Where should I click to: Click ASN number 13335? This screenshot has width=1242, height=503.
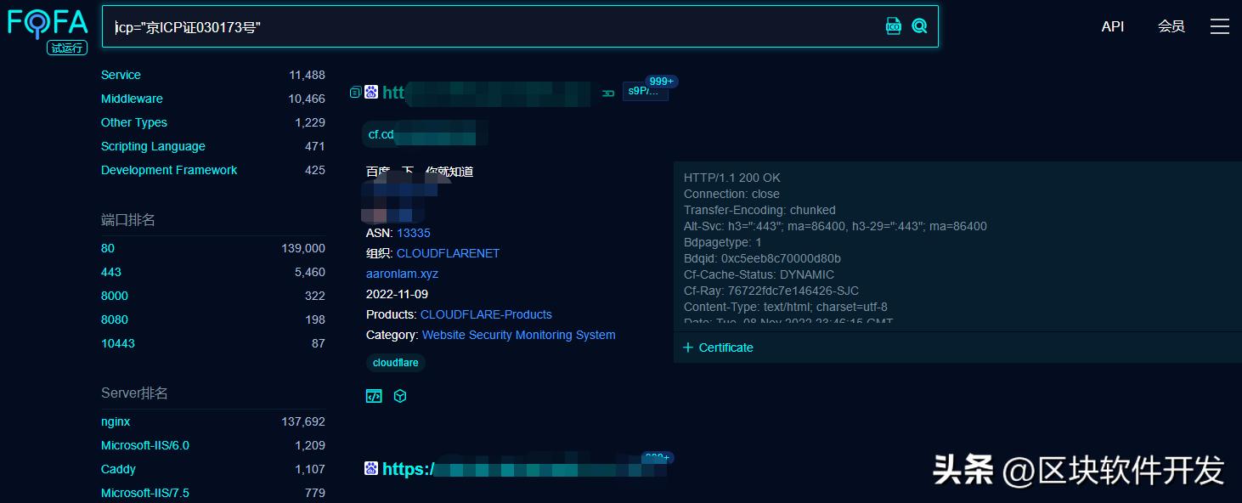(414, 233)
